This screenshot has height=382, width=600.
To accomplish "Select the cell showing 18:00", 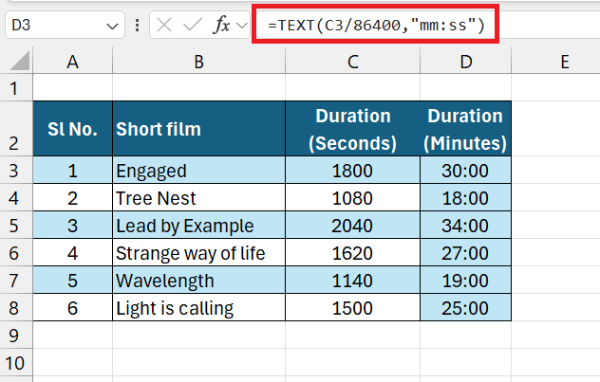I will pos(466,198).
